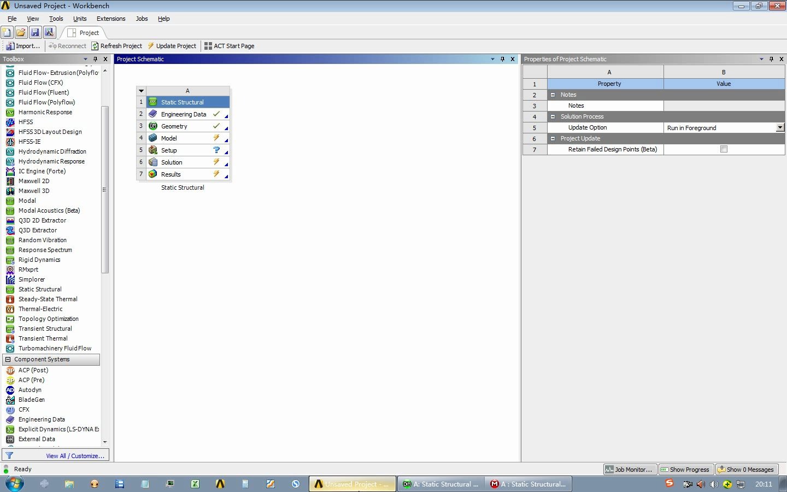Collapse the Project Update group
This screenshot has height=492, width=787.
tap(553, 138)
